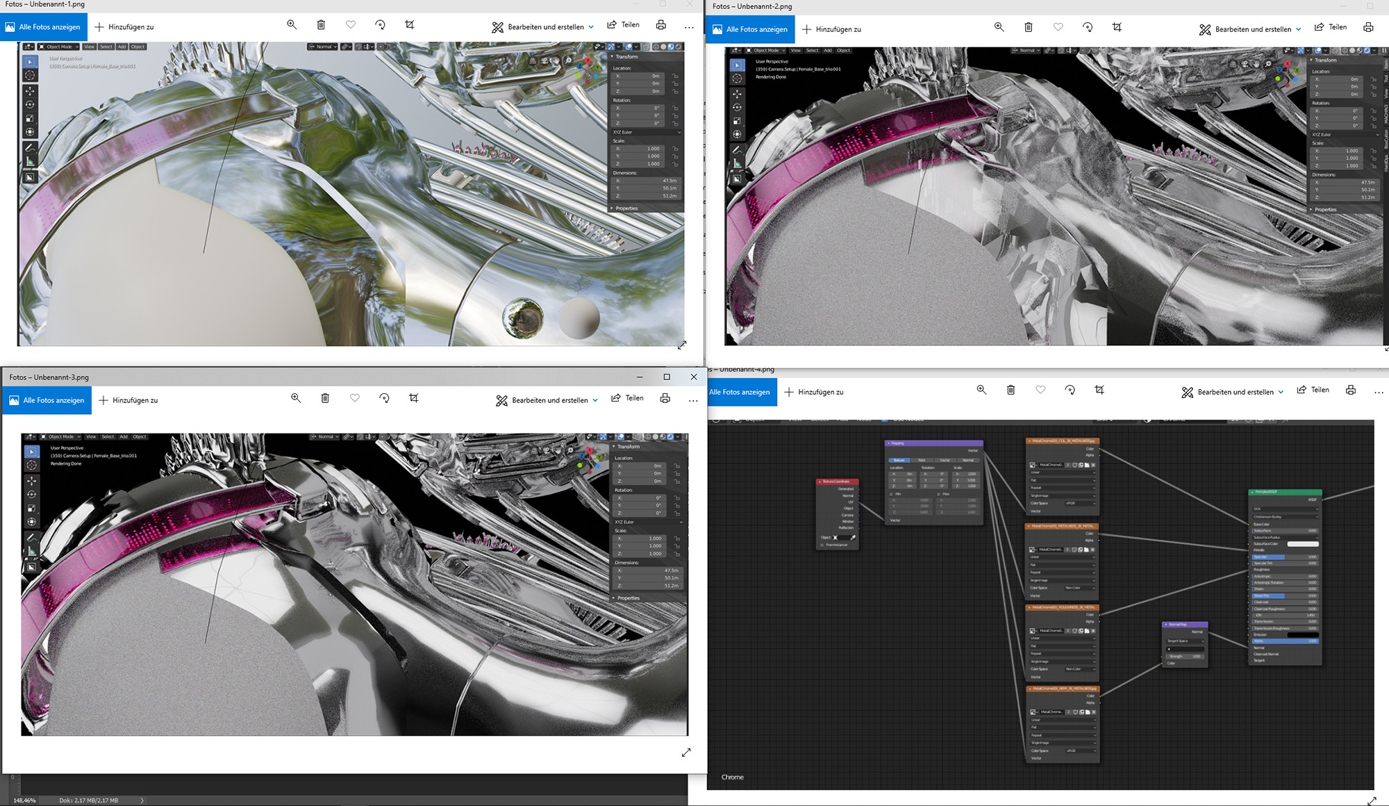The height and width of the screenshot is (806, 1389).
Task: Rotate the photo in Unbenannt-4 window
Action: (1070, 390)
